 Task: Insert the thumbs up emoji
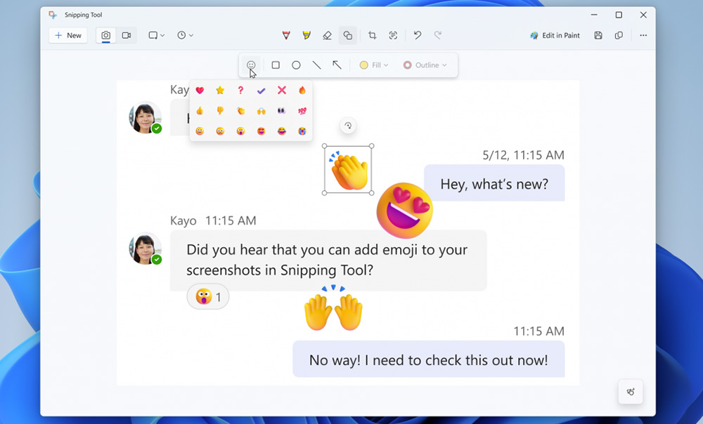(x=200, y=111)
